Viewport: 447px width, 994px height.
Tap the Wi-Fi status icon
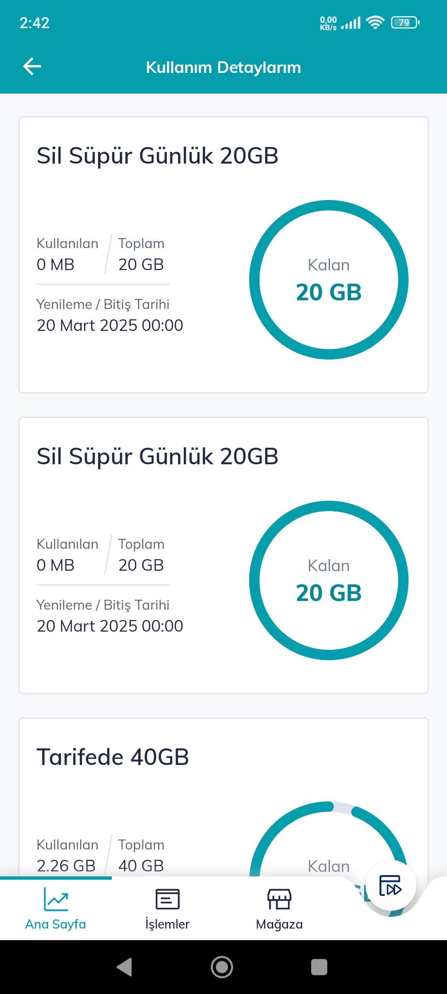click(x=375, y=22)
